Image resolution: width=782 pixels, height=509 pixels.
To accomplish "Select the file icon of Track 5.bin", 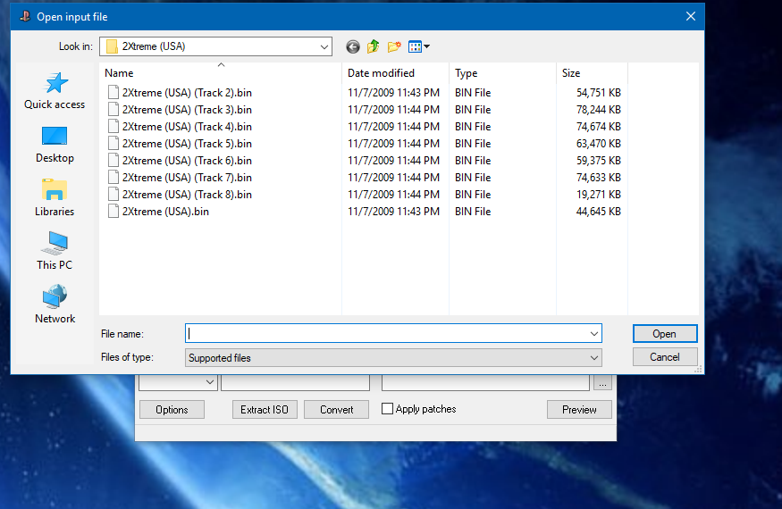I will click(x=114, y=144).
